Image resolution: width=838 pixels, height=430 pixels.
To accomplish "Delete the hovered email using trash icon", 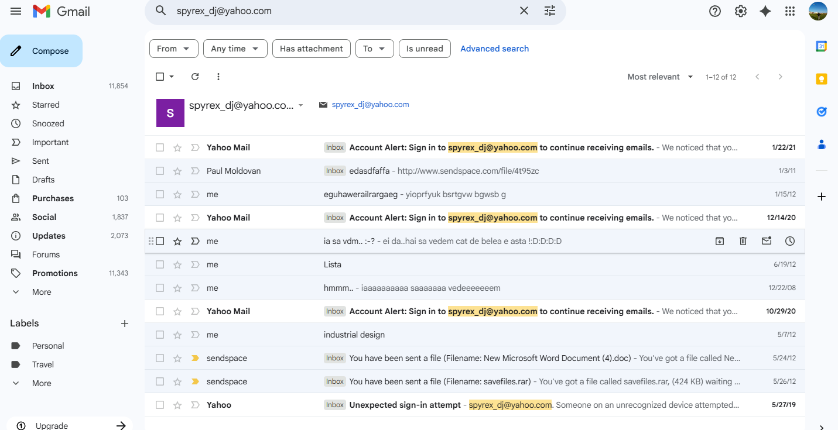I will coord(743,241).
